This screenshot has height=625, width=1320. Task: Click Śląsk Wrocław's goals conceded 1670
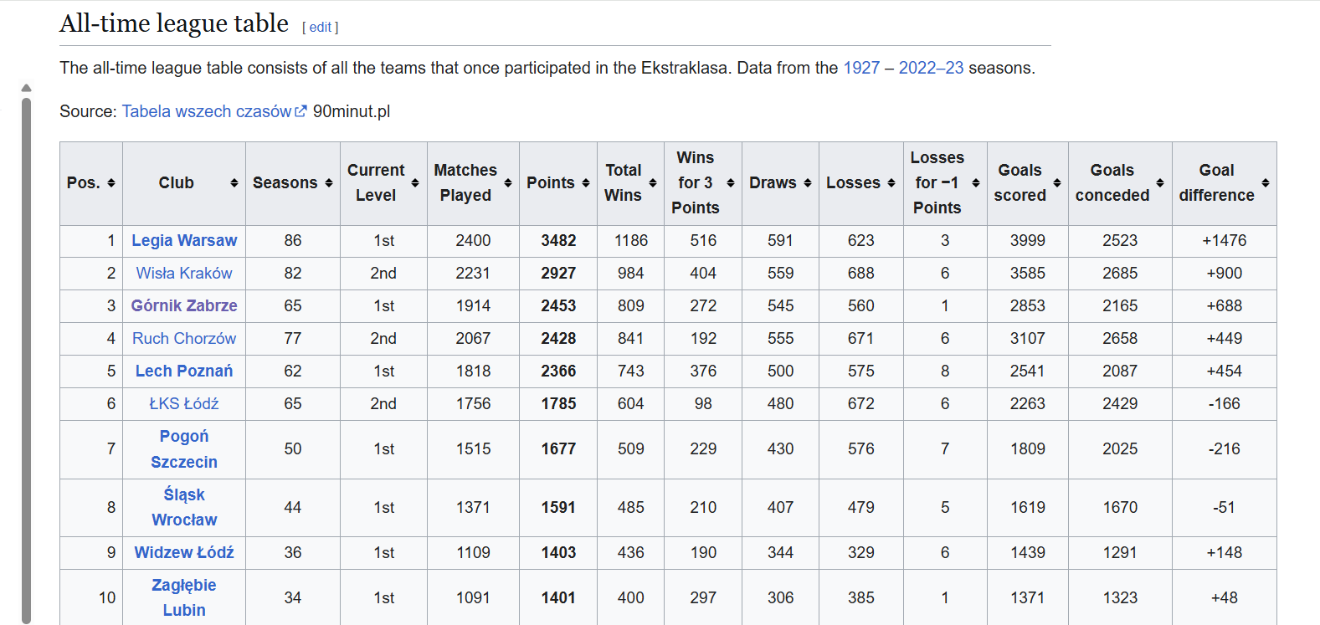(x=1120, y=508)
